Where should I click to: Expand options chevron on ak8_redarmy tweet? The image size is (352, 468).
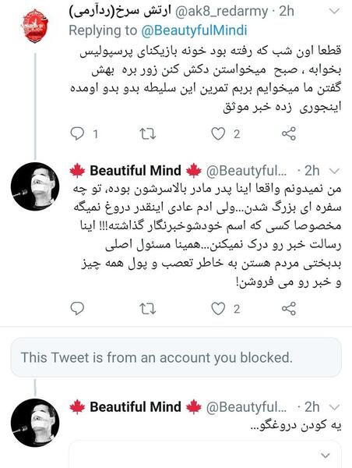[334, 12]
